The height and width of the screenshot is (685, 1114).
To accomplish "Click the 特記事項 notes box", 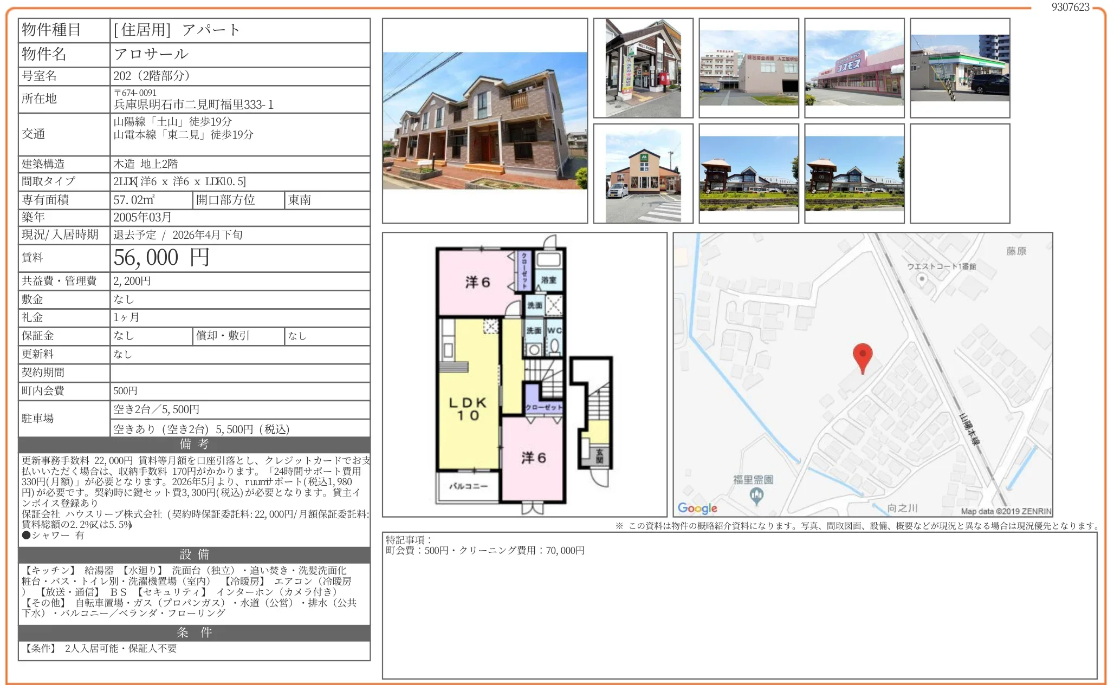I will tap(739, 605).
